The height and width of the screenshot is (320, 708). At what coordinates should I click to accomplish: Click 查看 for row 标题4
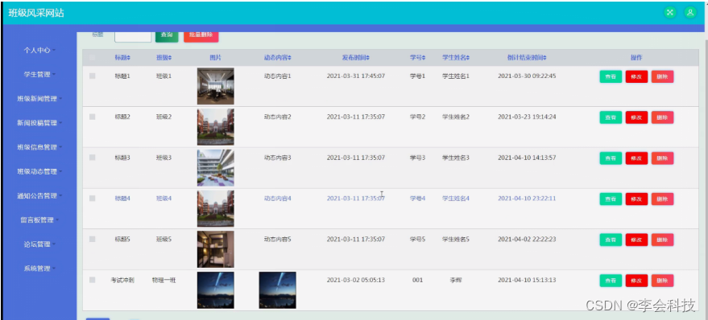click(x=611, y=199)
